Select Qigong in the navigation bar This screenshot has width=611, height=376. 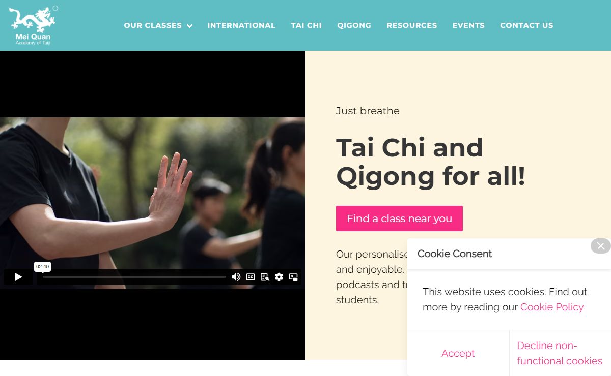tap(354, 25)
